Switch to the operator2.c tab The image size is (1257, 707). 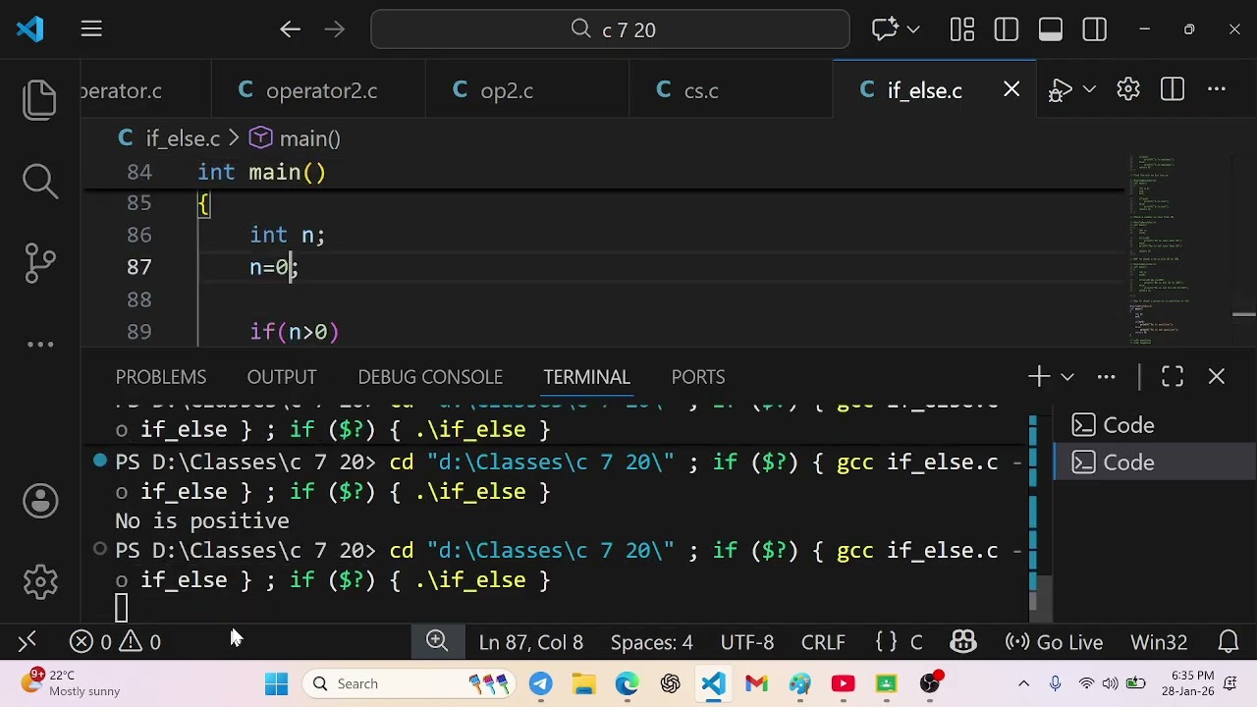319,90
